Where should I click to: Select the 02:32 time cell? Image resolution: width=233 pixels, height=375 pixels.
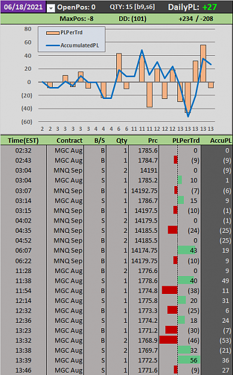pyautogui.click(x=23, y=151)
